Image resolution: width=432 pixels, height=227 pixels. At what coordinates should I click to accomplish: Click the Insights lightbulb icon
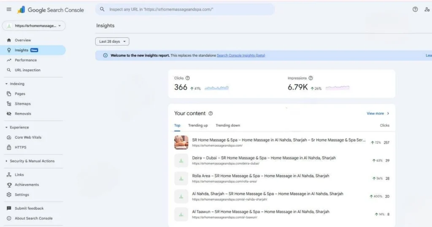[x=9, y=50]
